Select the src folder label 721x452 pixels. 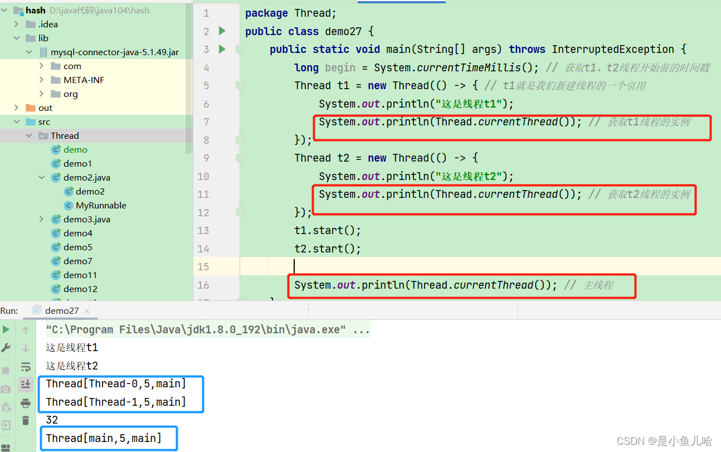click(44, 121)
